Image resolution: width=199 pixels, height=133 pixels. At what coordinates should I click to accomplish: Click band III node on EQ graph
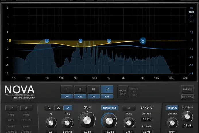(x=109, y=41)
